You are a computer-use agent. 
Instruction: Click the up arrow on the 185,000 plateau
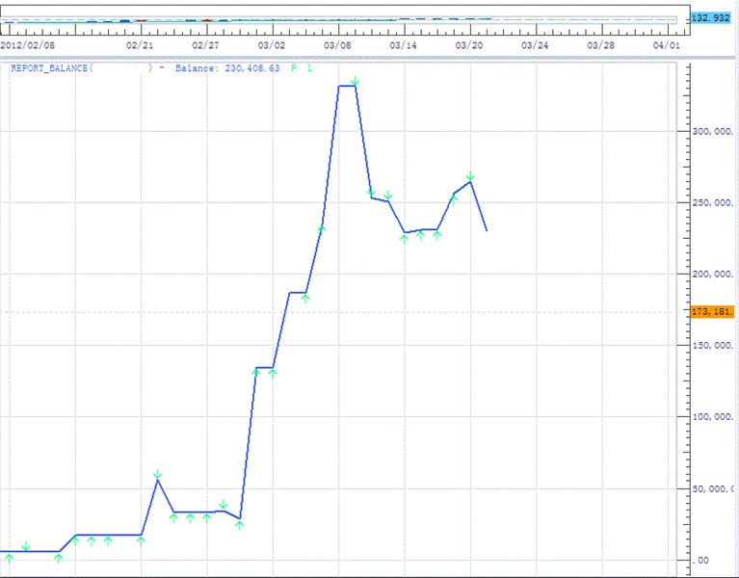click(x=305, y=298)
